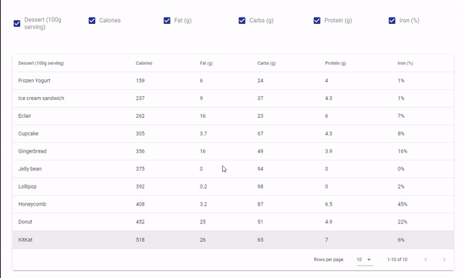Open the Rows per page dropdown
Image resolution: width=463 pixels, height=278 pixels.
(364, 260)
